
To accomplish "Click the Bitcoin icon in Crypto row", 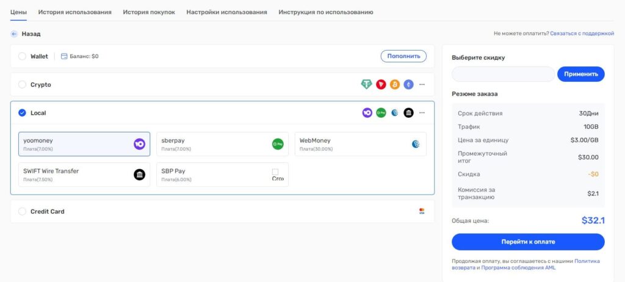I will click(x=395, y=85).
